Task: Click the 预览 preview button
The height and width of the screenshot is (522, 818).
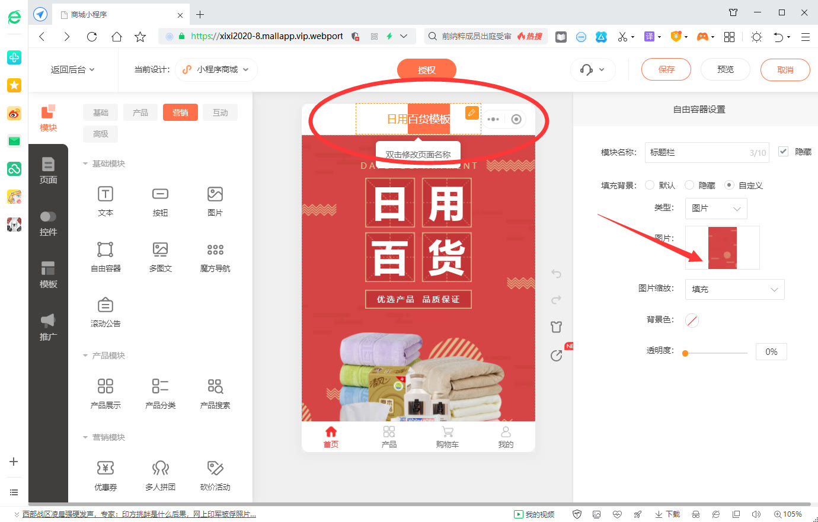Action: [725, 69]
